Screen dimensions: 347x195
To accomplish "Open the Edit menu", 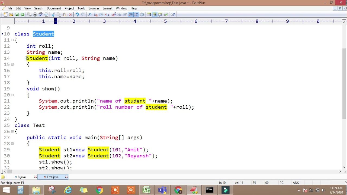I will tap(18, 8).
